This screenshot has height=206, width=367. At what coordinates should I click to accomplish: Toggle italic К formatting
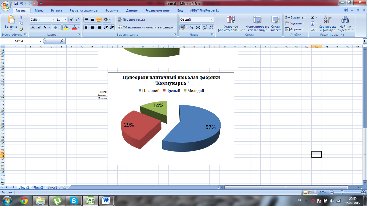39,27
